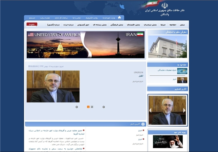
Task: Open the امور کنسولی menu item
Action: point(83,25)
